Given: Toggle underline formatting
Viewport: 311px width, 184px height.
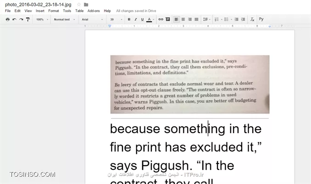Looking at the screenshot, I should click(142, 19).
